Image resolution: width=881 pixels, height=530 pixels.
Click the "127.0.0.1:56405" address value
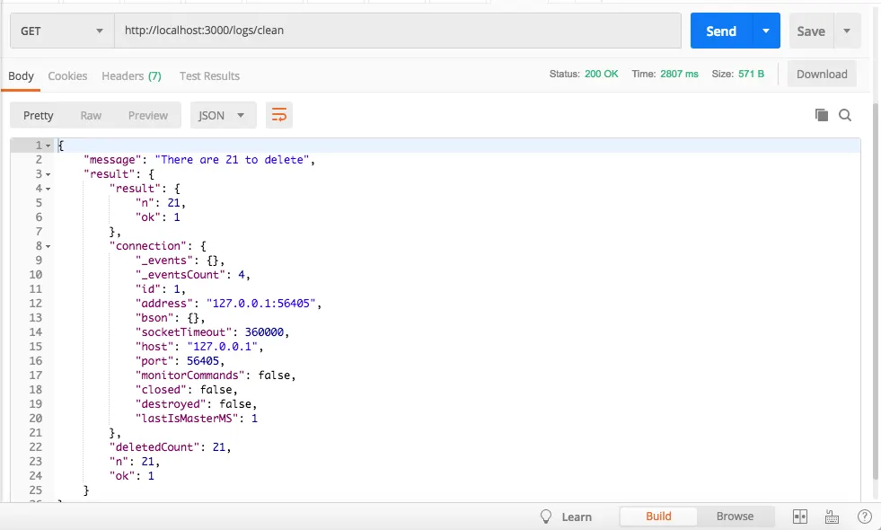point(260,304)
